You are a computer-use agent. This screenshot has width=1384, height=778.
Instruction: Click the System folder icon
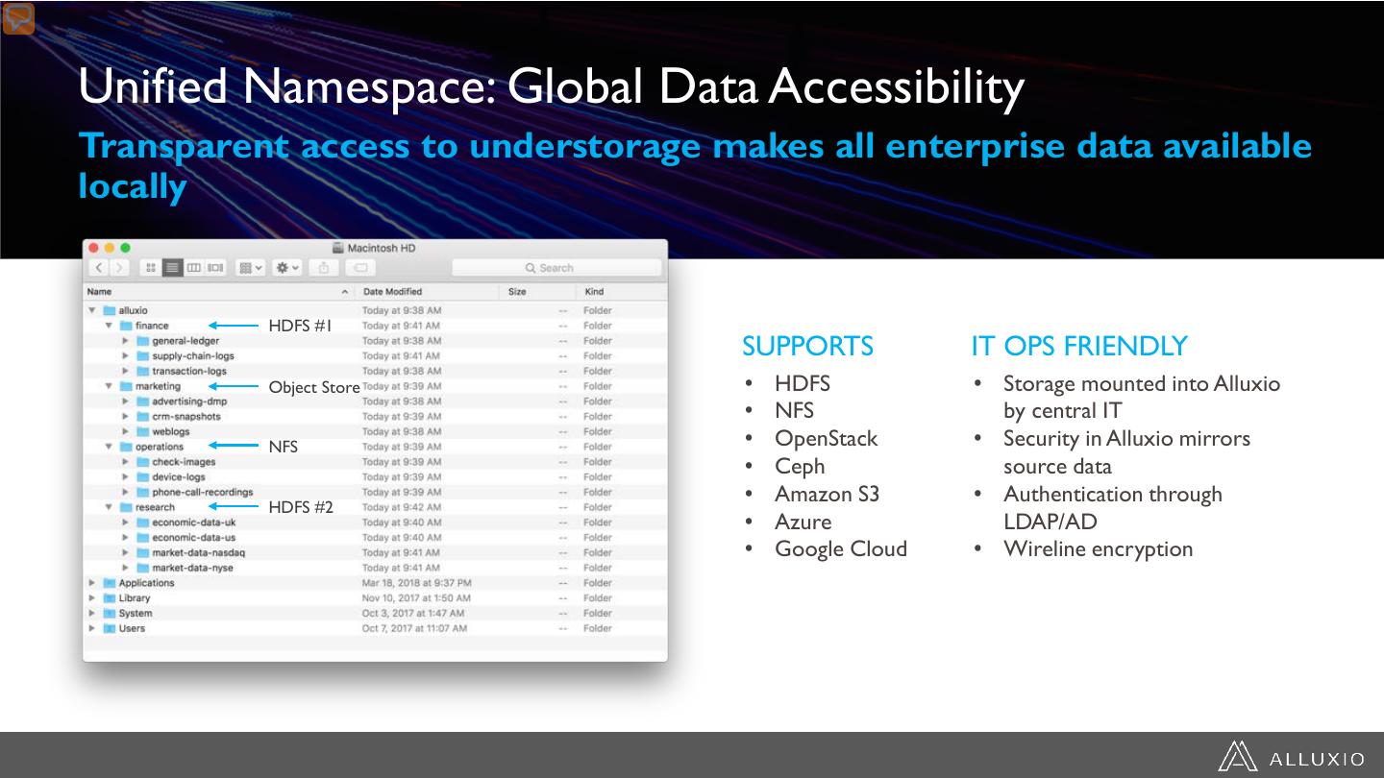(x=110, y=613)
